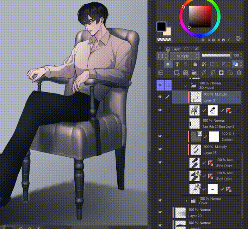Click the Create Layer Mask icon
The image size is (248, 229).
point(221,73)
